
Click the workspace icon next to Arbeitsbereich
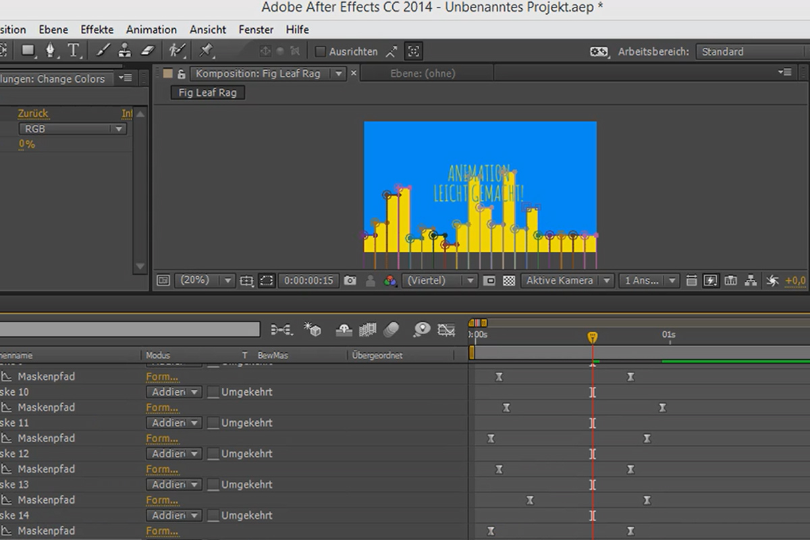click(599, 51)
